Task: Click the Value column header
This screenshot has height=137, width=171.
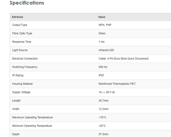Action: (x=102, y=17)
